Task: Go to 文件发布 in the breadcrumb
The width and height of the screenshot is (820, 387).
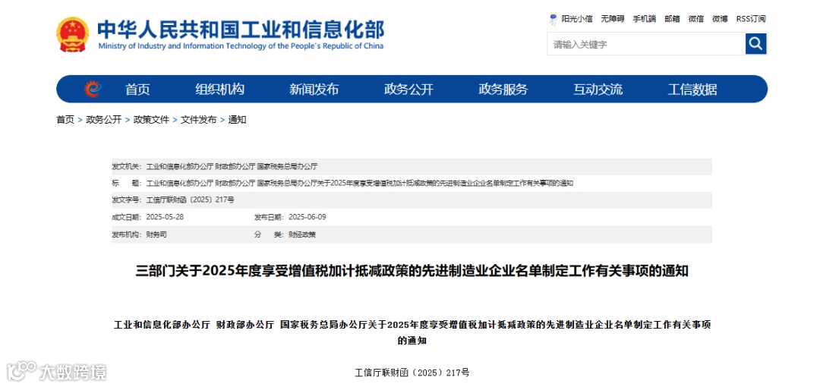Action: click(198, 120)
